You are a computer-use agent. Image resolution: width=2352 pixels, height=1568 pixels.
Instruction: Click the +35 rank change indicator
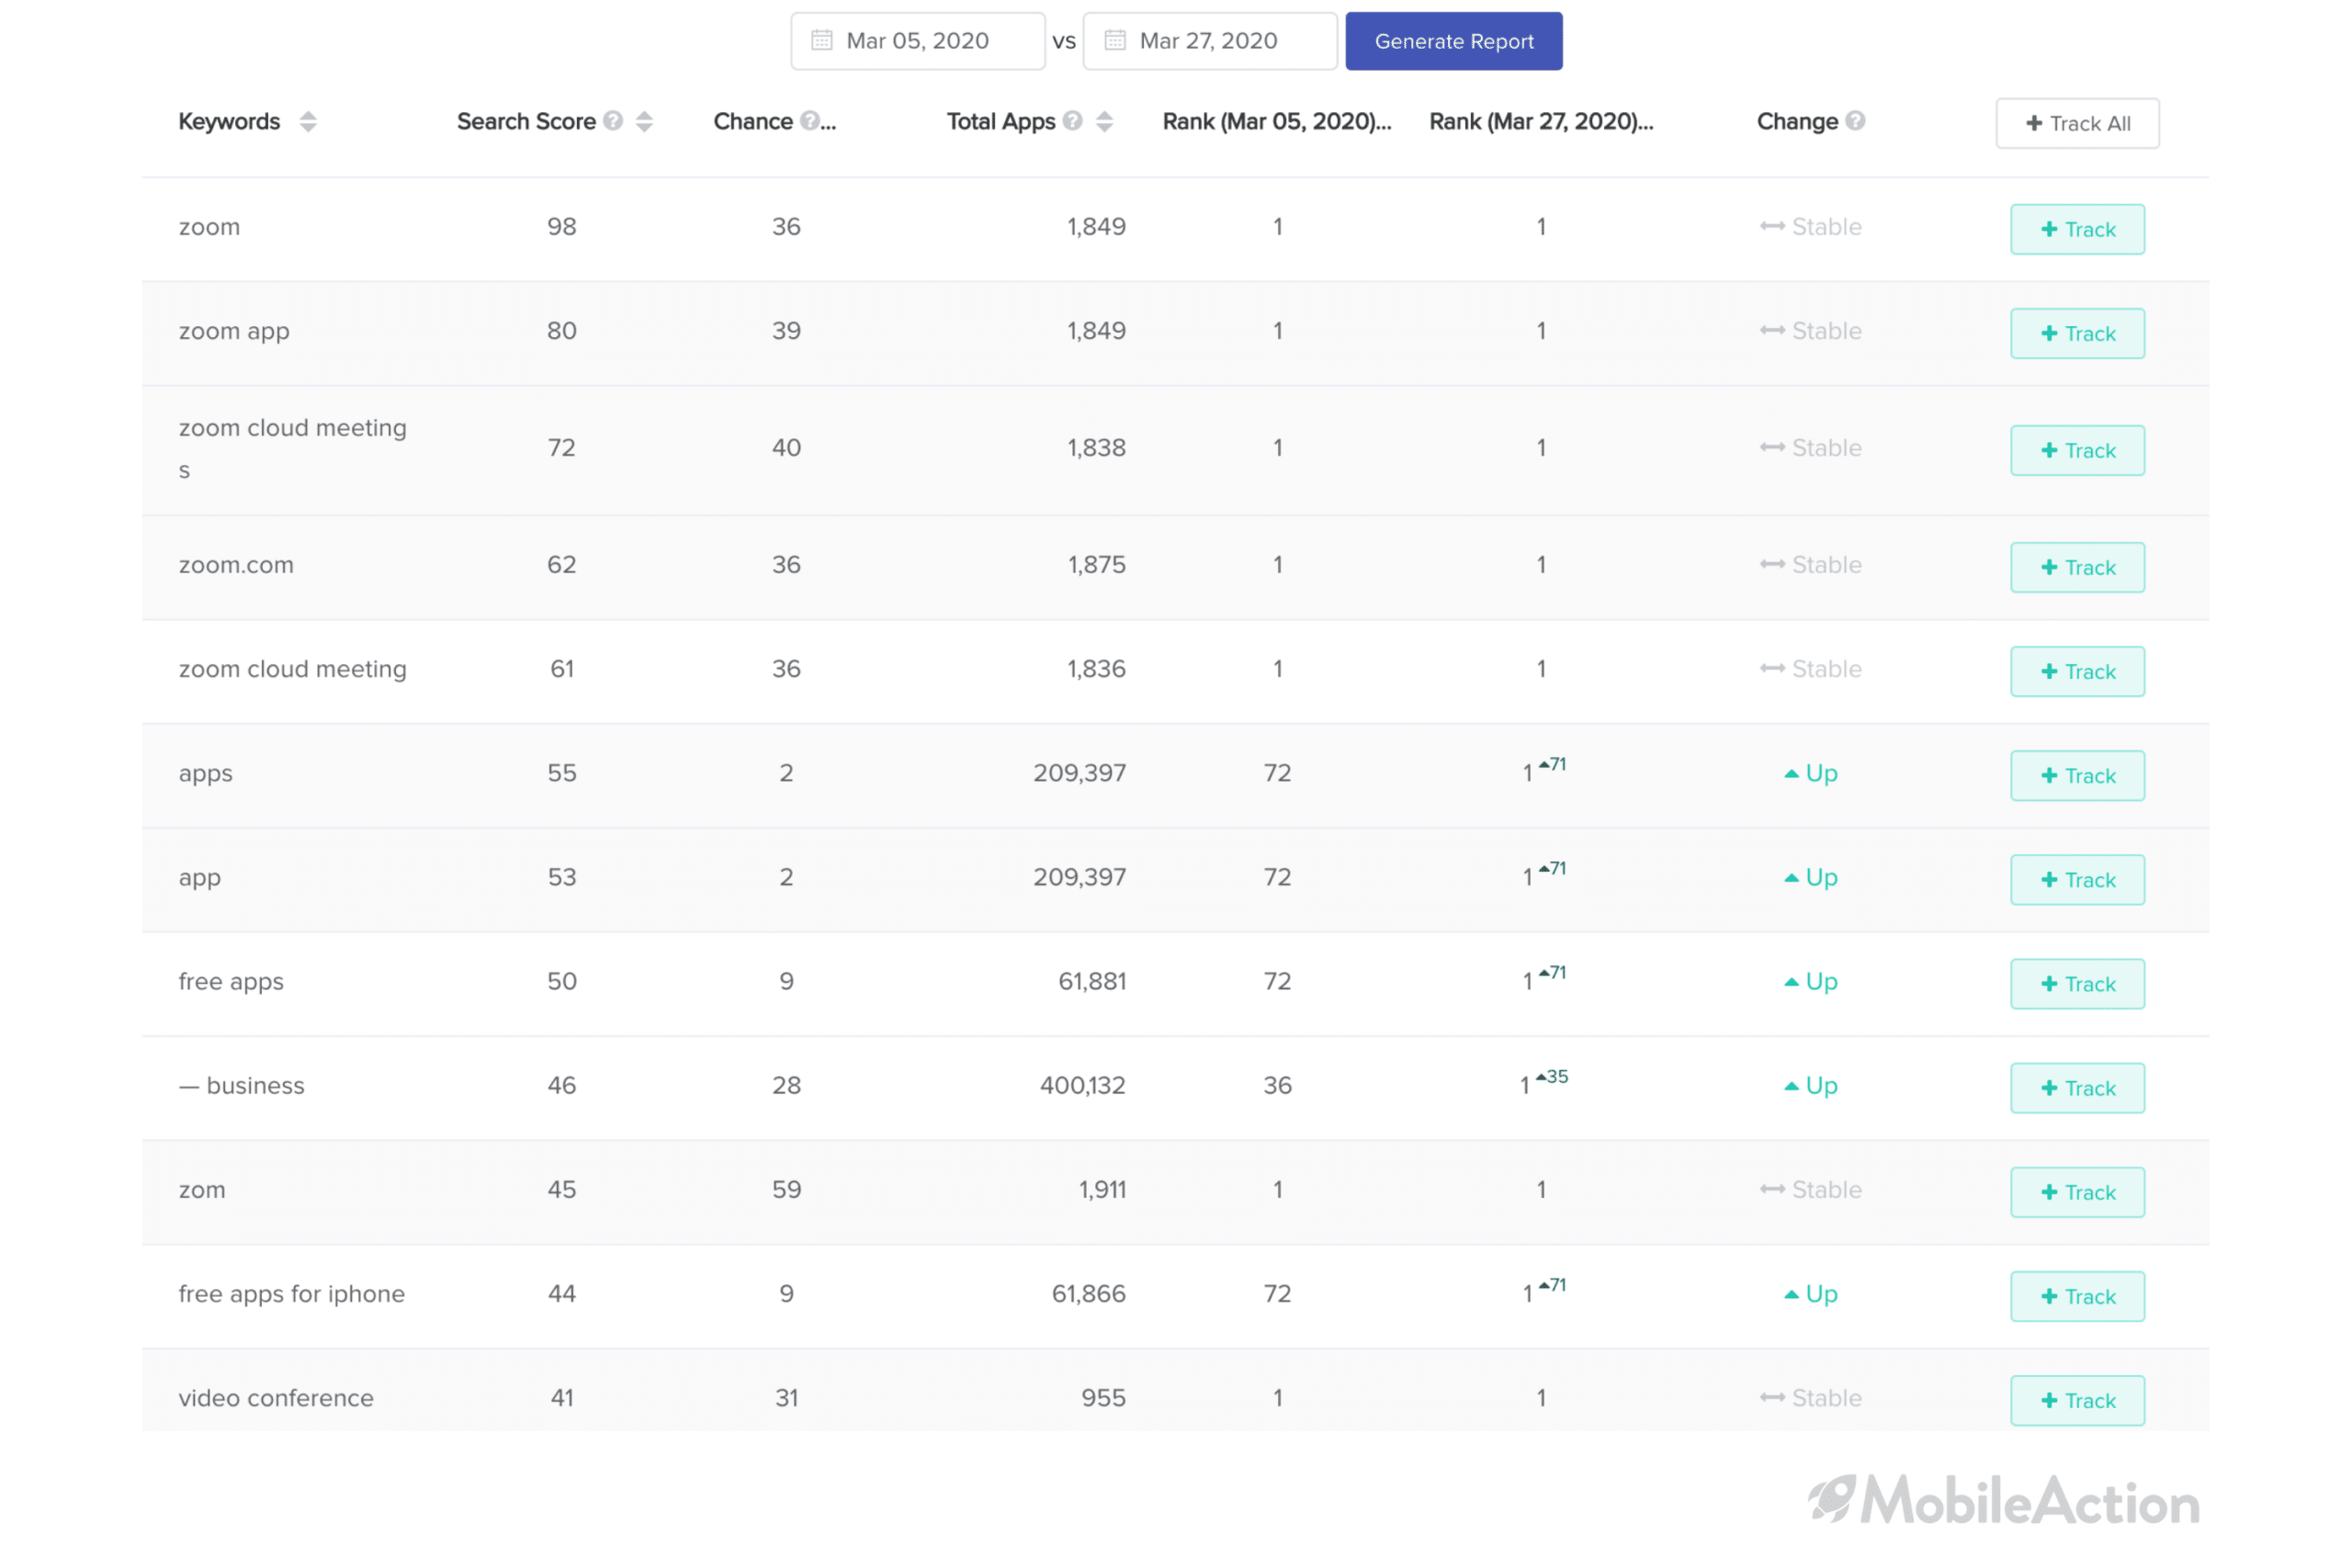[x=1551, y=1077]
